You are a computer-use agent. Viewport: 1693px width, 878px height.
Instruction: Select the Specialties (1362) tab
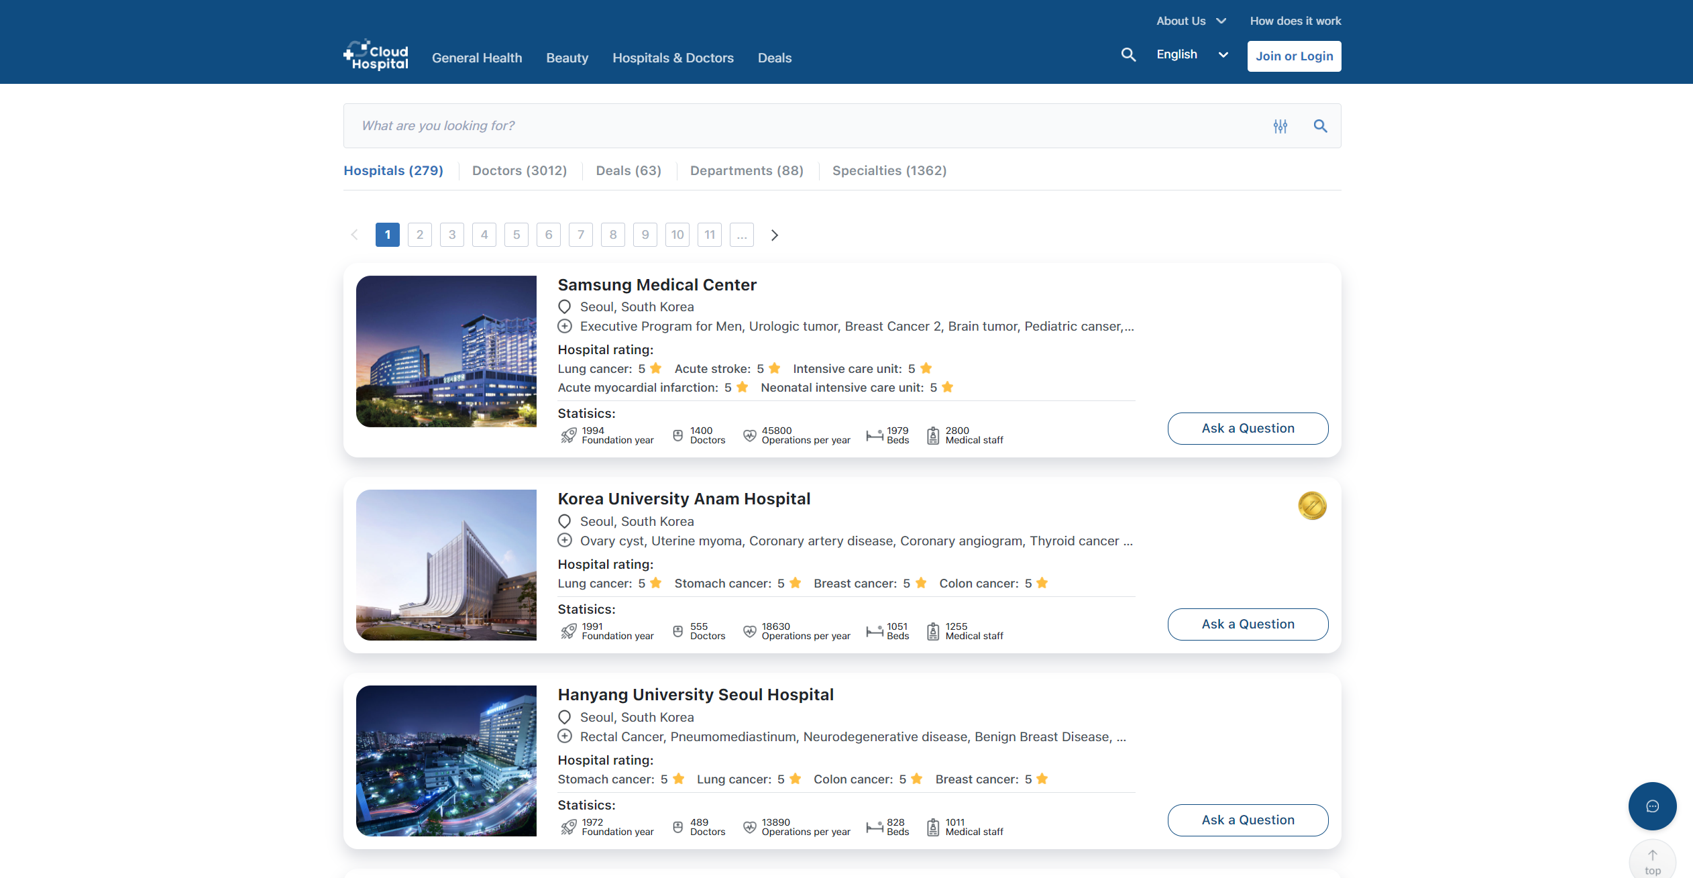(889, 170)
